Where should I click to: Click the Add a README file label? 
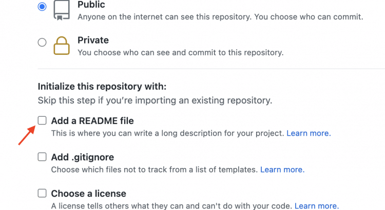[x=92, y=121]
